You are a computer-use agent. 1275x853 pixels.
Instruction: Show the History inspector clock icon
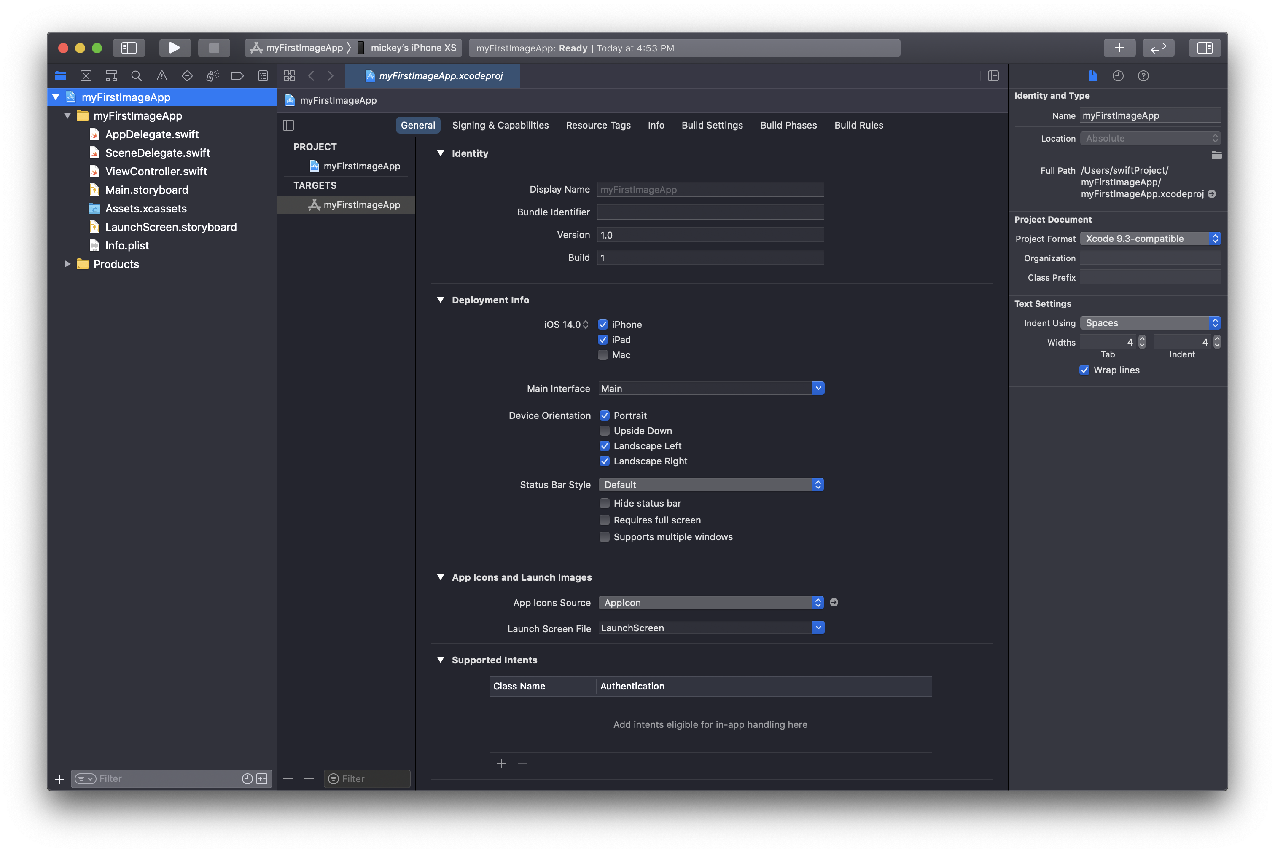point(1118,76)
